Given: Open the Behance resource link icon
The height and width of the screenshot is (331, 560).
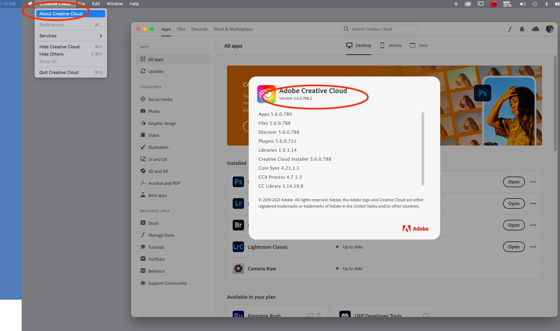Looking at the screenshot, I should click(x=143, y=271).
